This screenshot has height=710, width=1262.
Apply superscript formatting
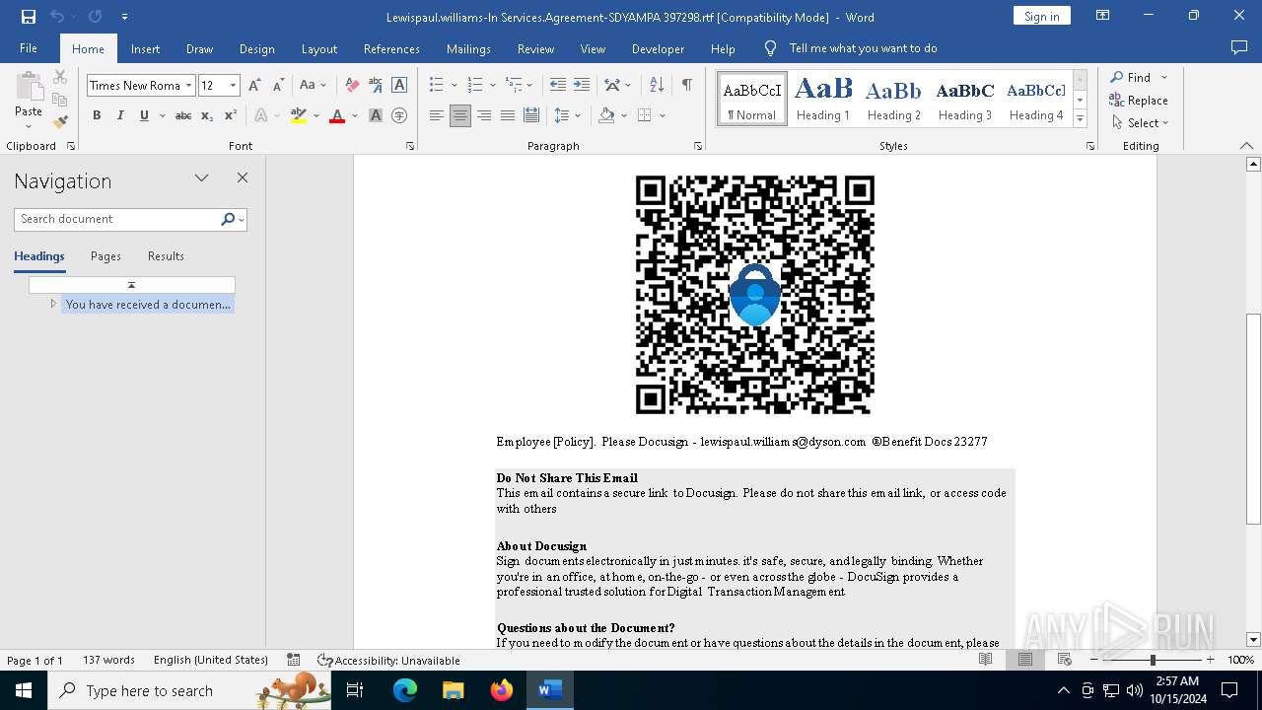click(x=231, y=115)
